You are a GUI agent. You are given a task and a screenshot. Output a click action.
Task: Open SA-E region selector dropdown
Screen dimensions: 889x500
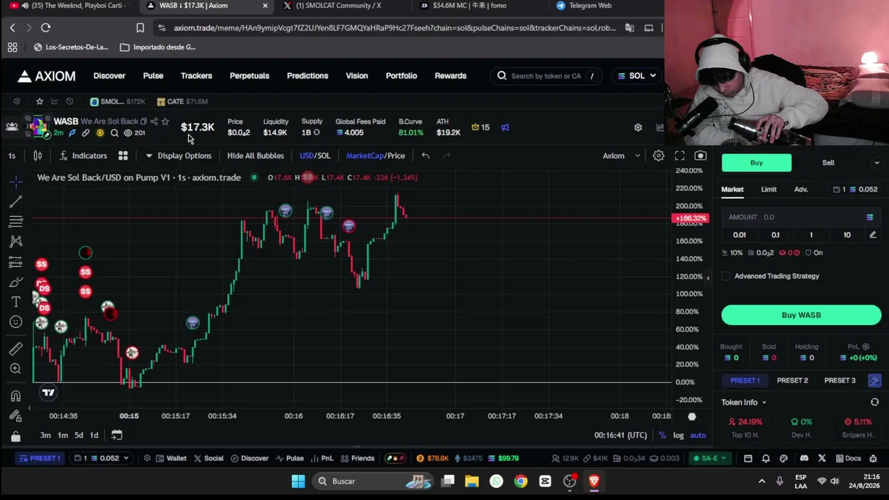point(711,458)
